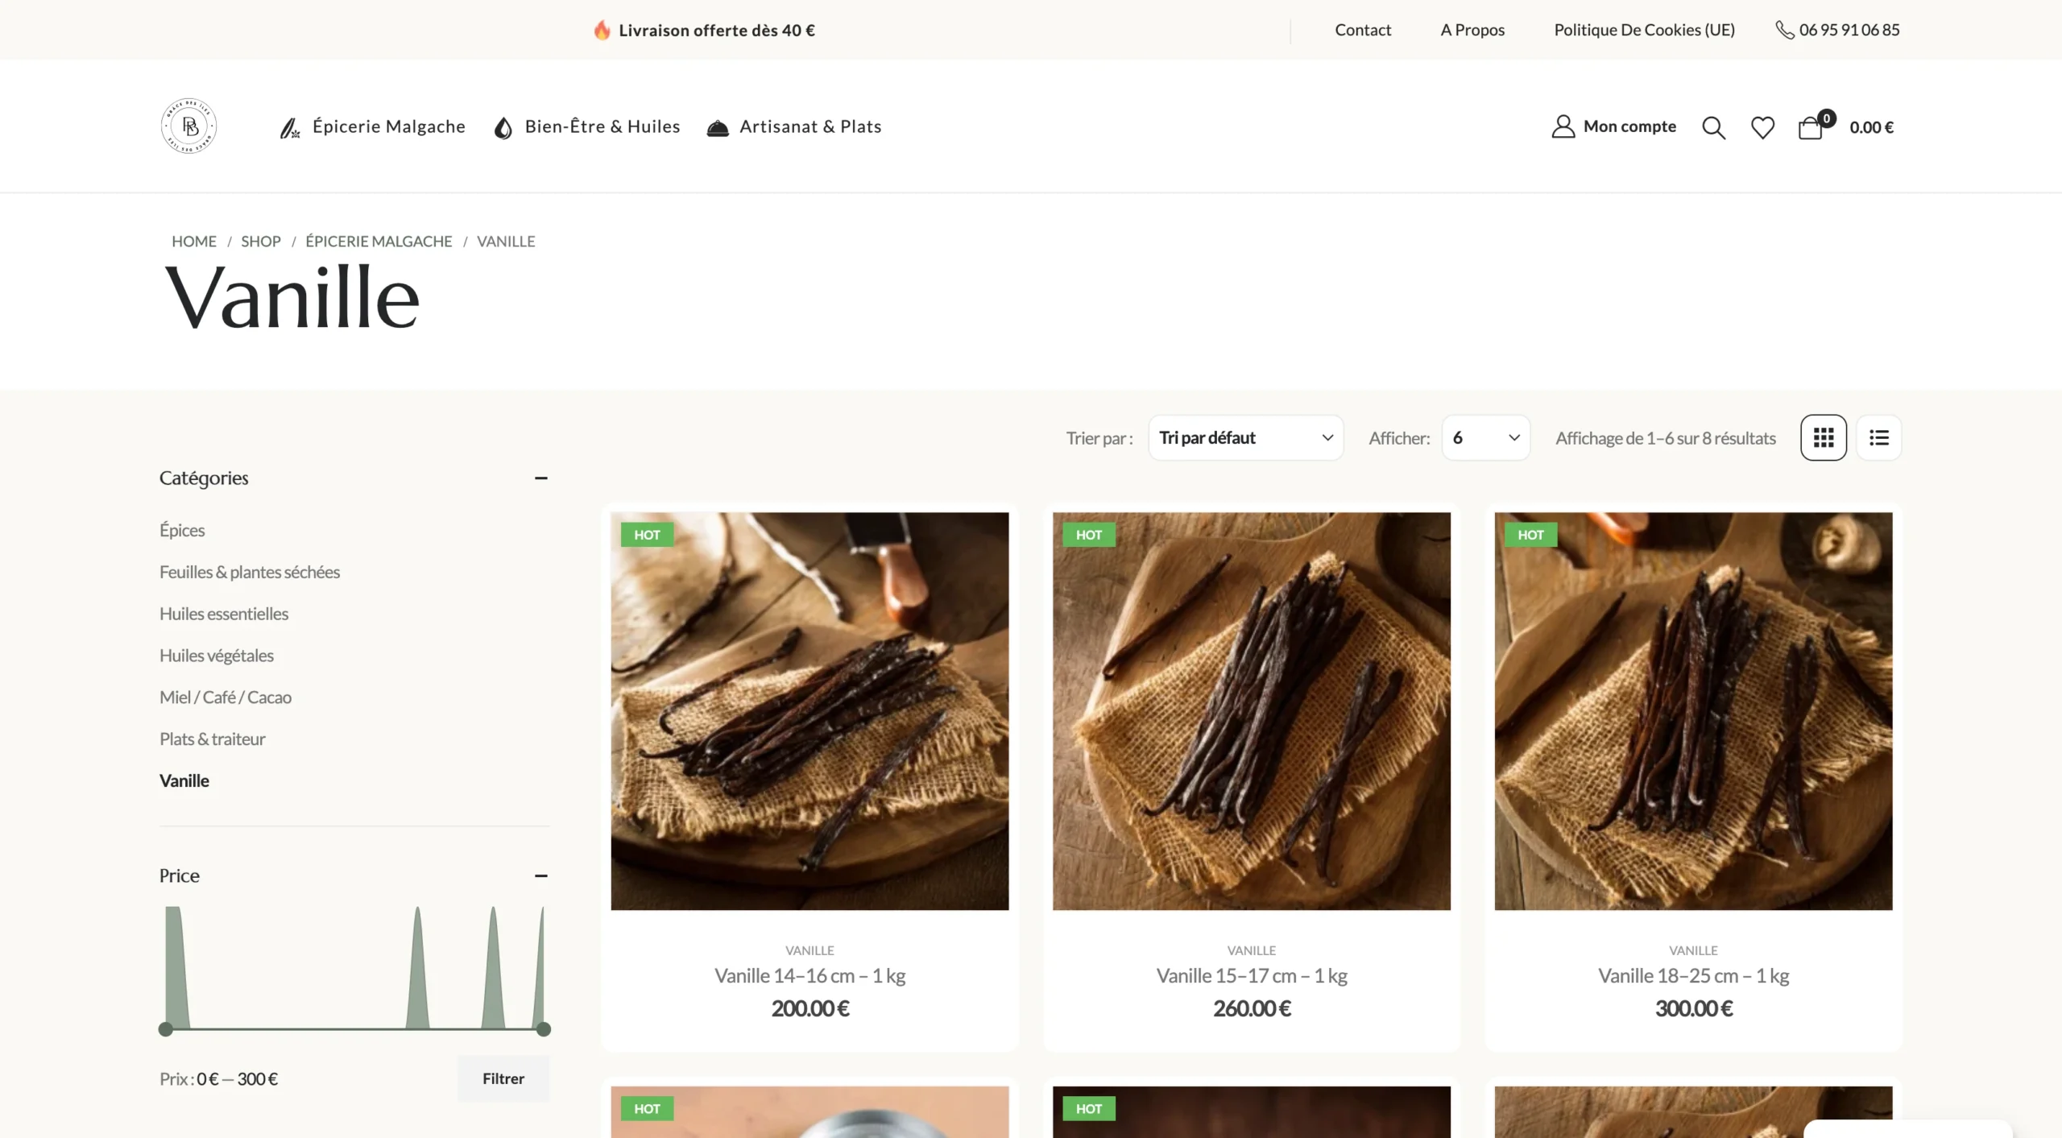Open Artisanat & Plats menu
This screenshot has height=1138, width=2062.
click(809, 126)
